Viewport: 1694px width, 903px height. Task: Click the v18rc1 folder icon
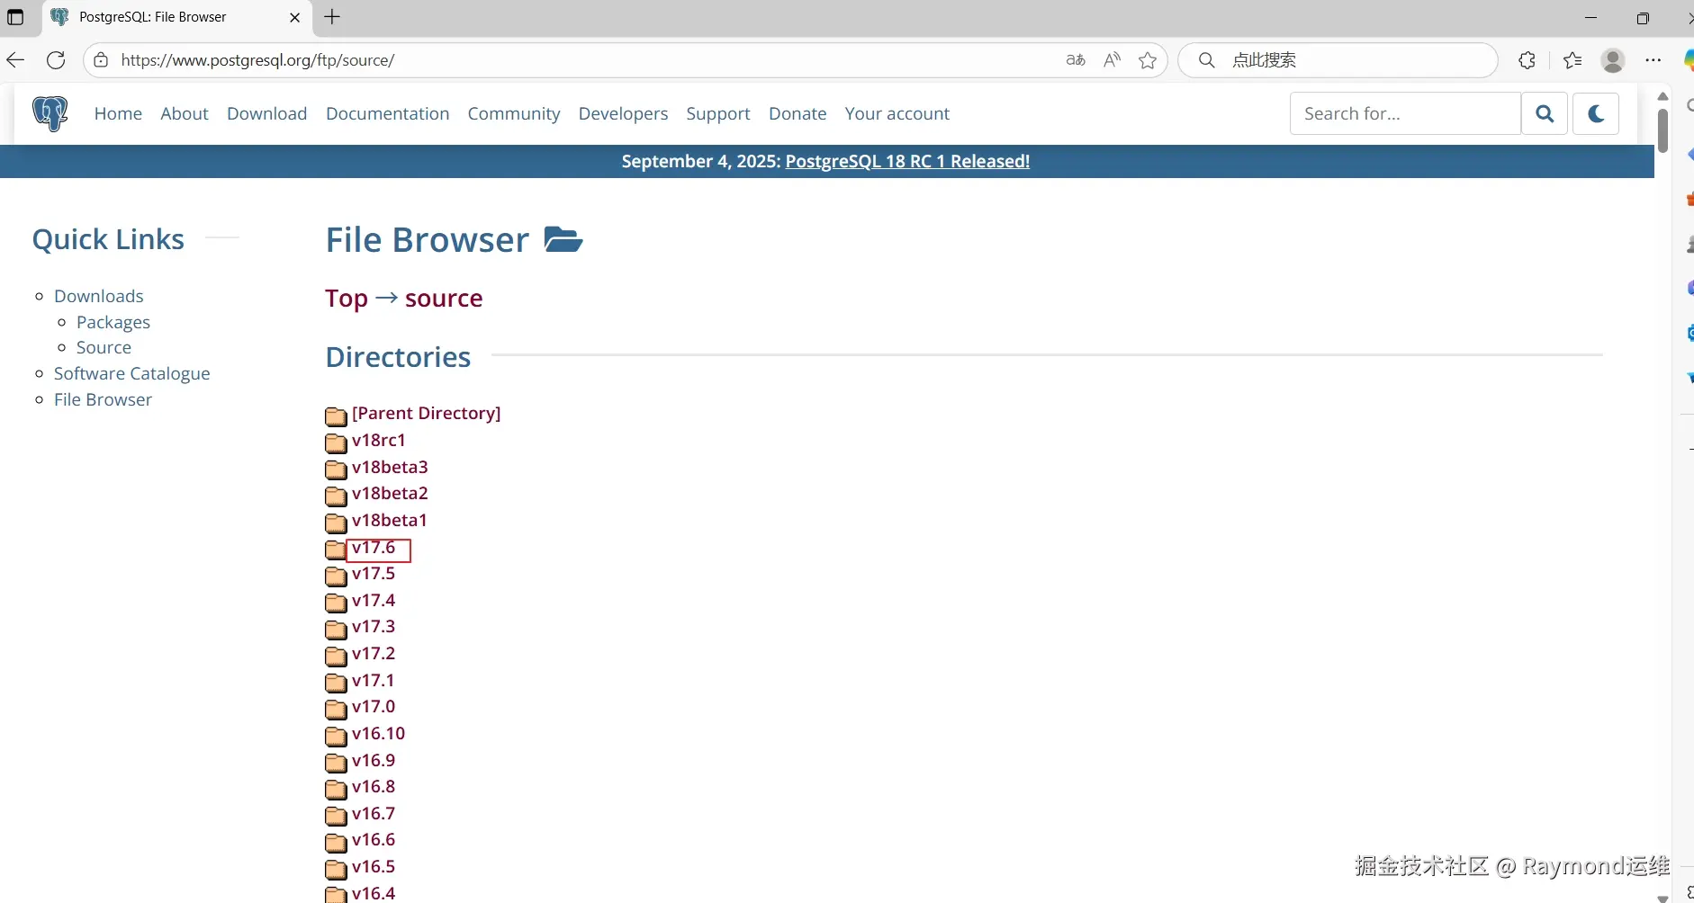coord(336,443)
